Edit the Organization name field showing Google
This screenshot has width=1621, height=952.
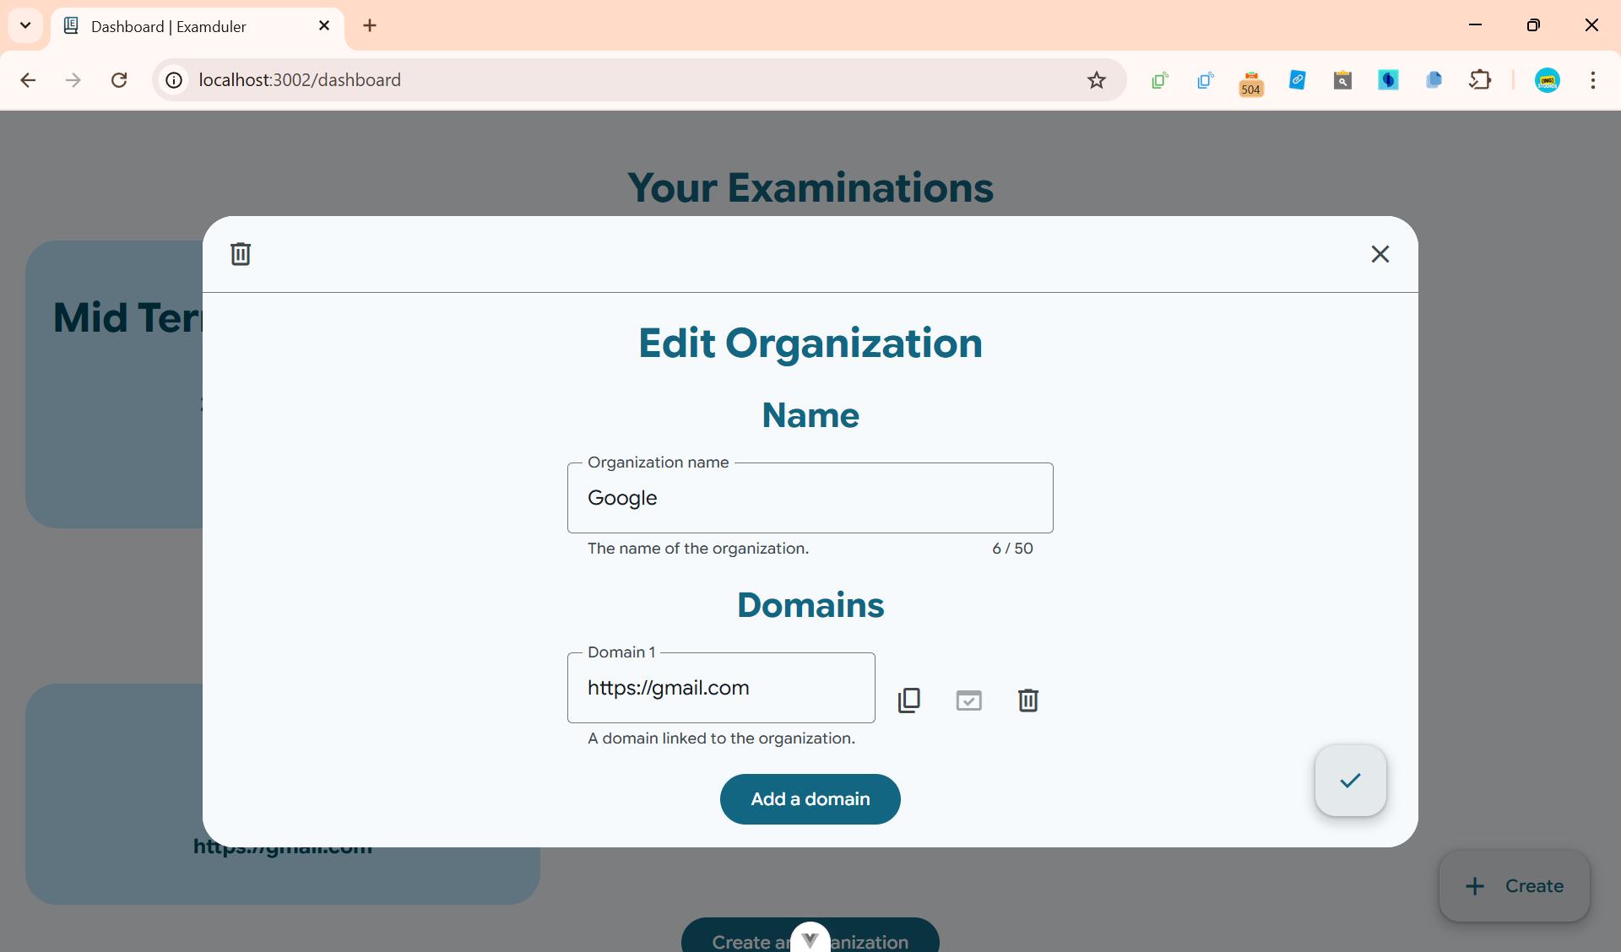(x=809, y=498)
